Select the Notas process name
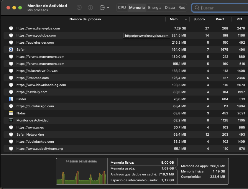This screenshot has width=248, height=189. [x=21, y=113]
